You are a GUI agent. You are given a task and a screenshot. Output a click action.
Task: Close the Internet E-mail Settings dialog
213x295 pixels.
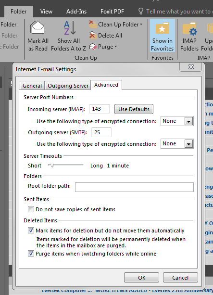pyautogui.click(x=191, y=67)
